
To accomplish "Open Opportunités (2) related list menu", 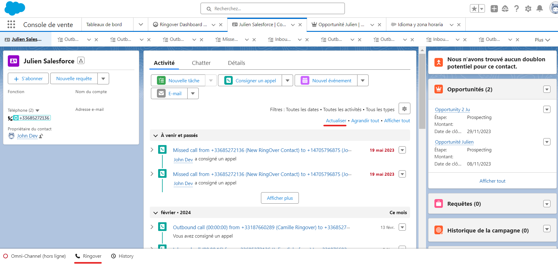I will (547, 89).
